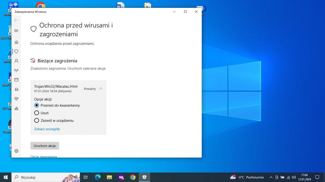This screenshot has width=325, height=182.
Task: Open the weather widget showing -5°C Pochmurnie
Action: click(246, 177)
